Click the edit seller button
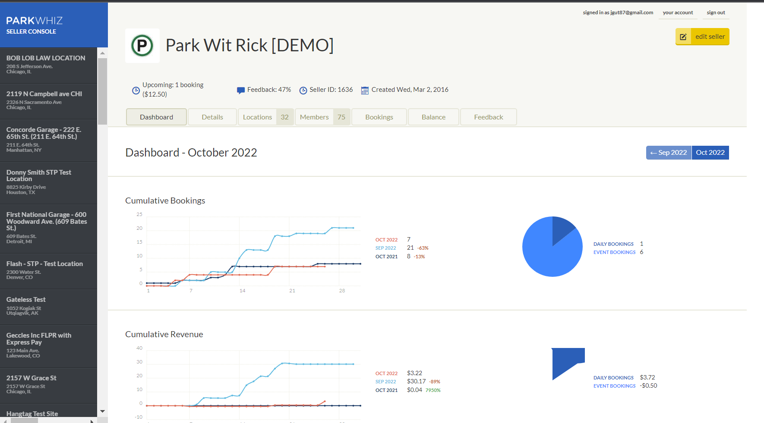The height and width of the screenshot is (423, 764). point(702,37)
